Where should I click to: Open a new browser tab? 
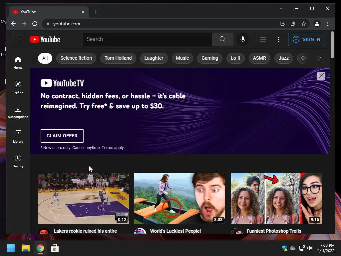pos(96,12)
